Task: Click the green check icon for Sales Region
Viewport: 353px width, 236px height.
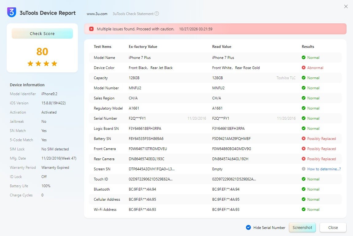Action: 304,98
